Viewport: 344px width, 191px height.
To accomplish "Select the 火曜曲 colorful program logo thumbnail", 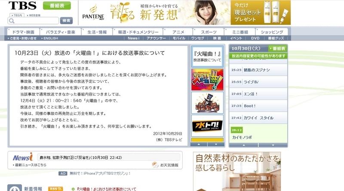I will click(207, 80).
